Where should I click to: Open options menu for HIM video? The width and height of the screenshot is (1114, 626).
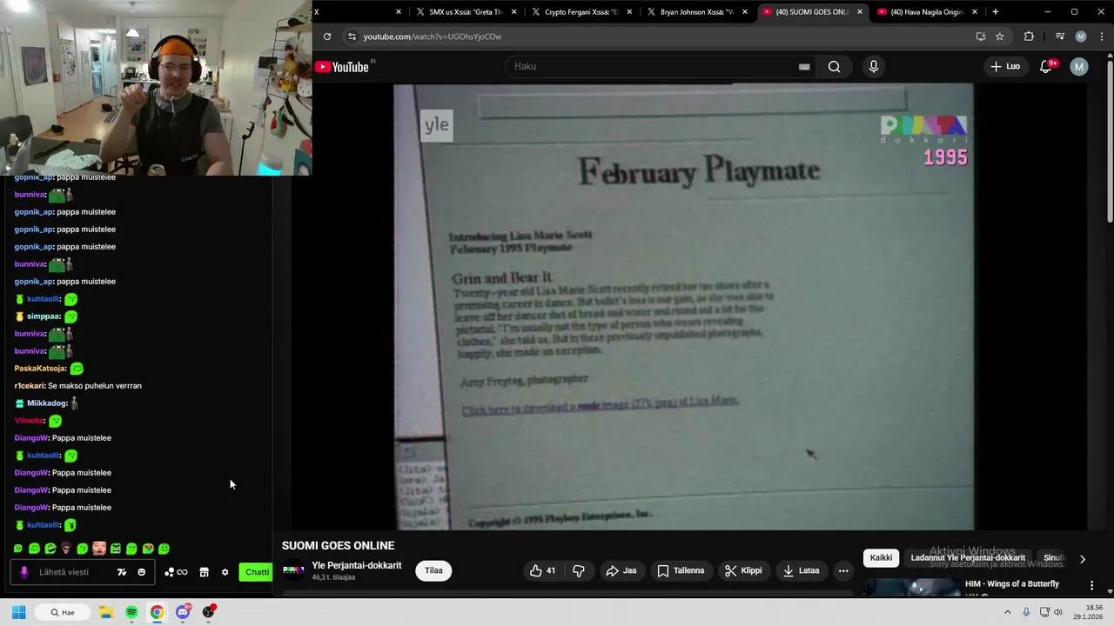[x=1091, y=585]
